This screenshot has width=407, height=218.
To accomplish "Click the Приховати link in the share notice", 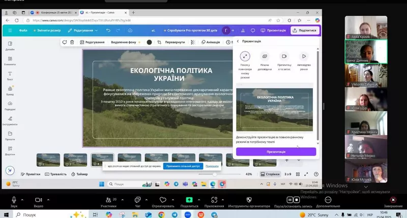I will click(212, 166).
